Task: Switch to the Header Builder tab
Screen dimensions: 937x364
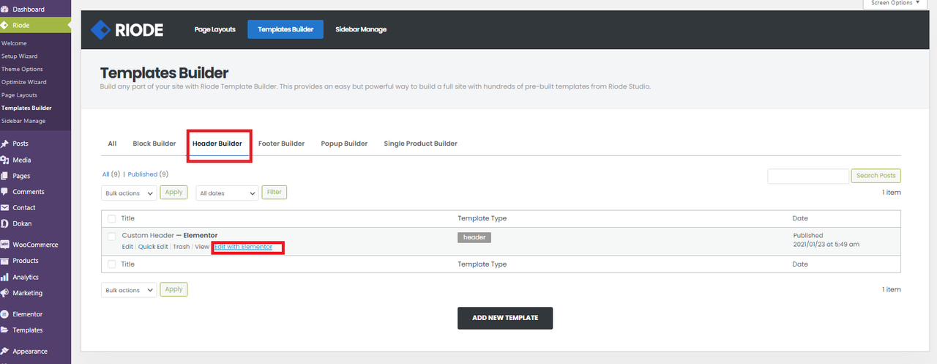Action: click(x=217, y=144)
